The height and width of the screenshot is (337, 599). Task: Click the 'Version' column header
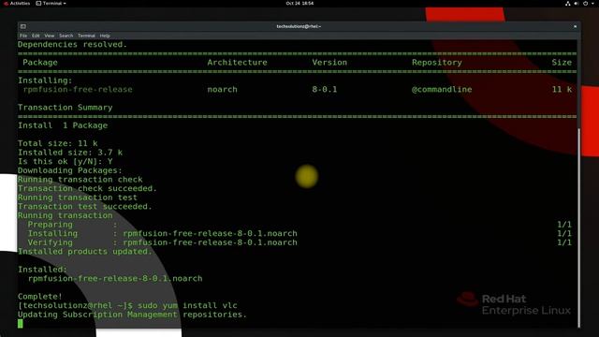329,63
